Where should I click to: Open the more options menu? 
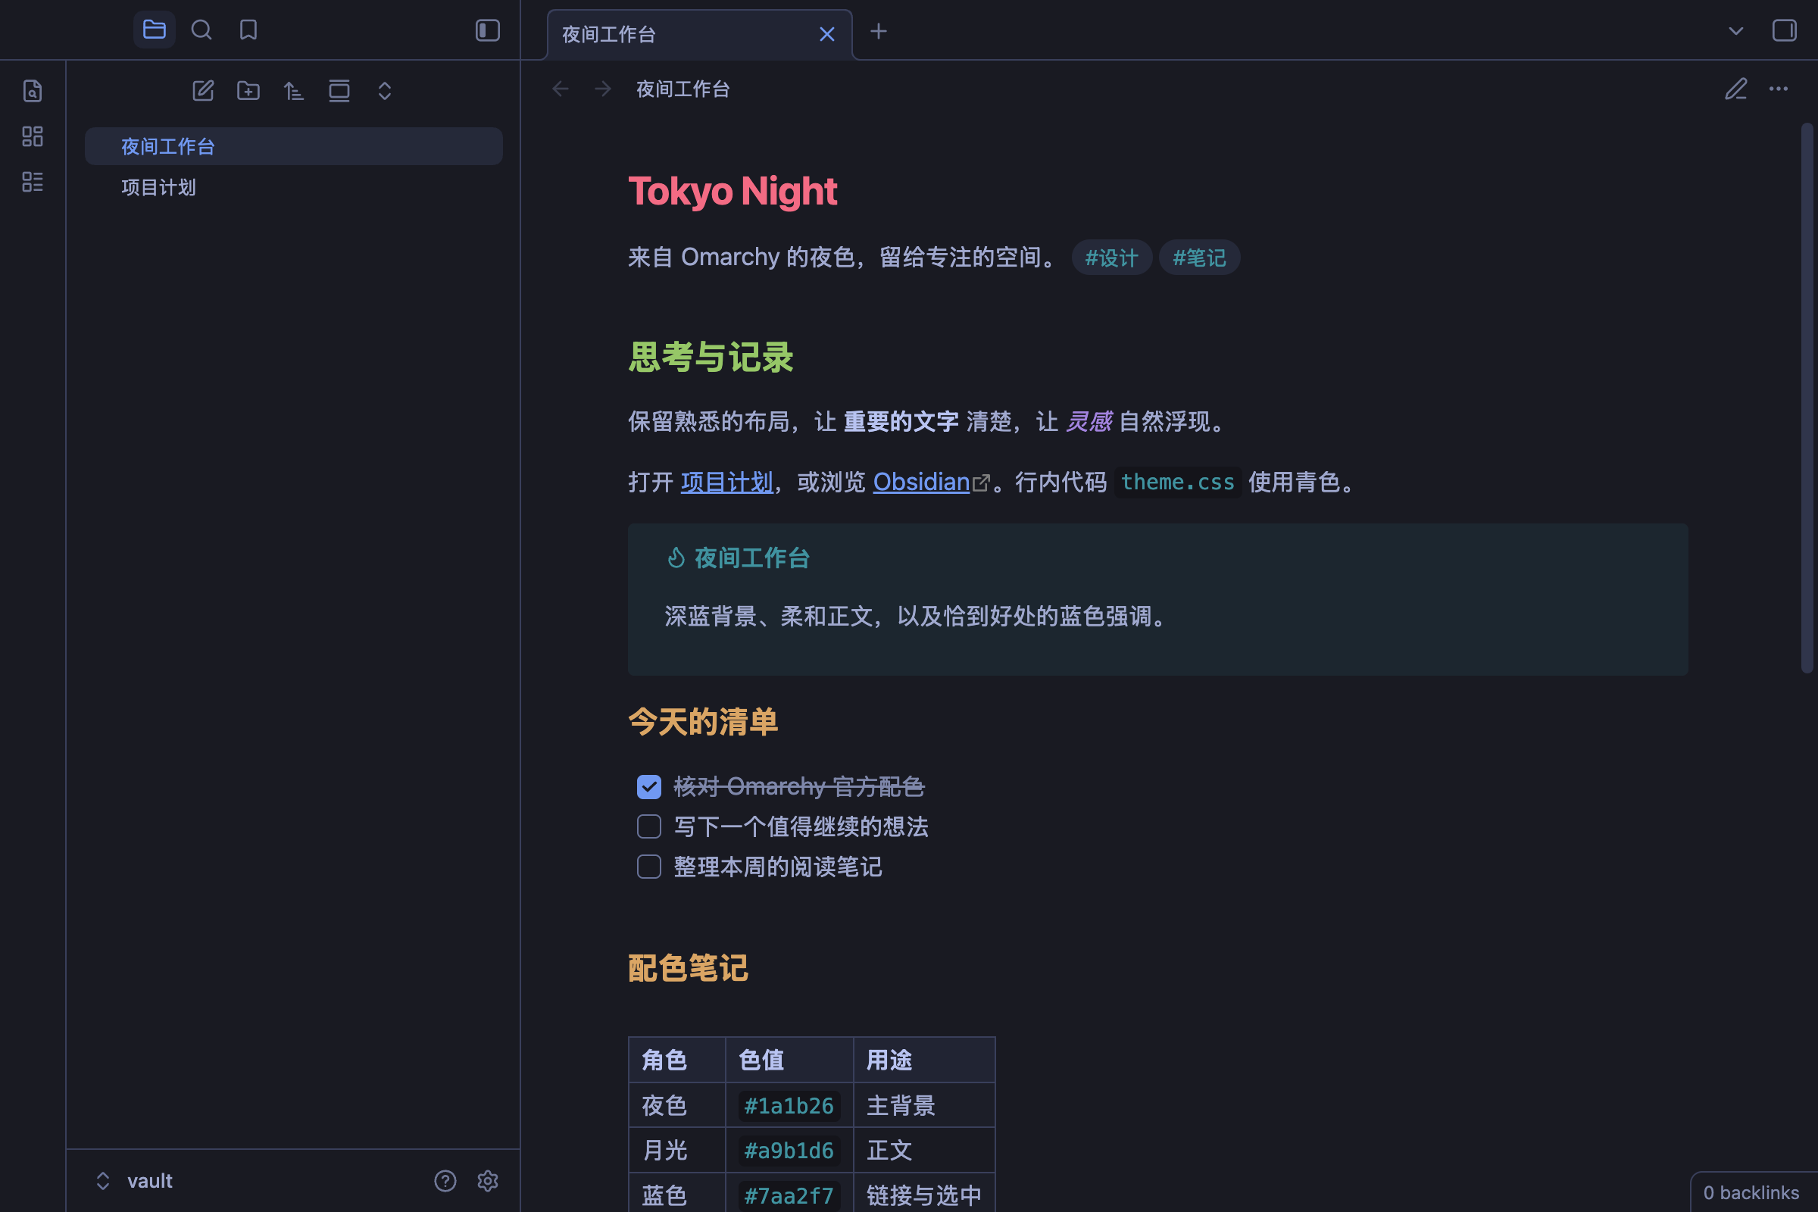pyautogui.click(x=1779, y=89)
